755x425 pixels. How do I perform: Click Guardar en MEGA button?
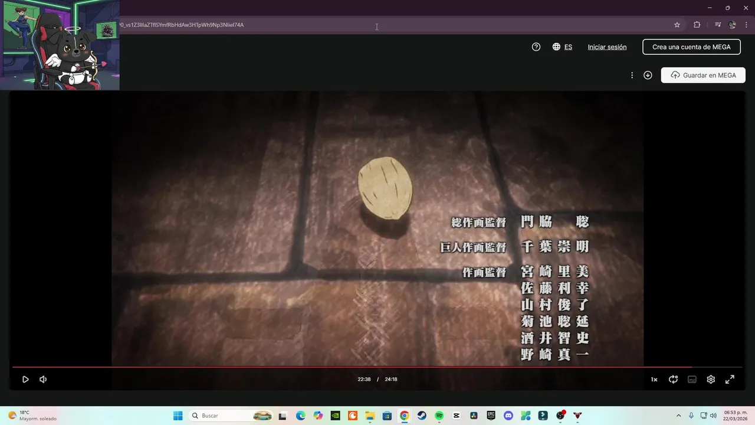[703, 76]
